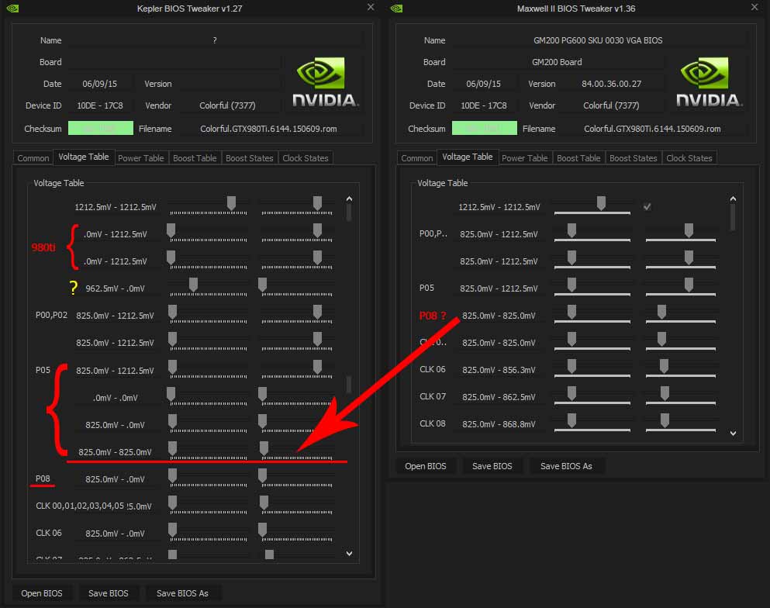
Task: Click the scroll up arrow in Maxwell Voltage Table
Action: coord(734,199)
